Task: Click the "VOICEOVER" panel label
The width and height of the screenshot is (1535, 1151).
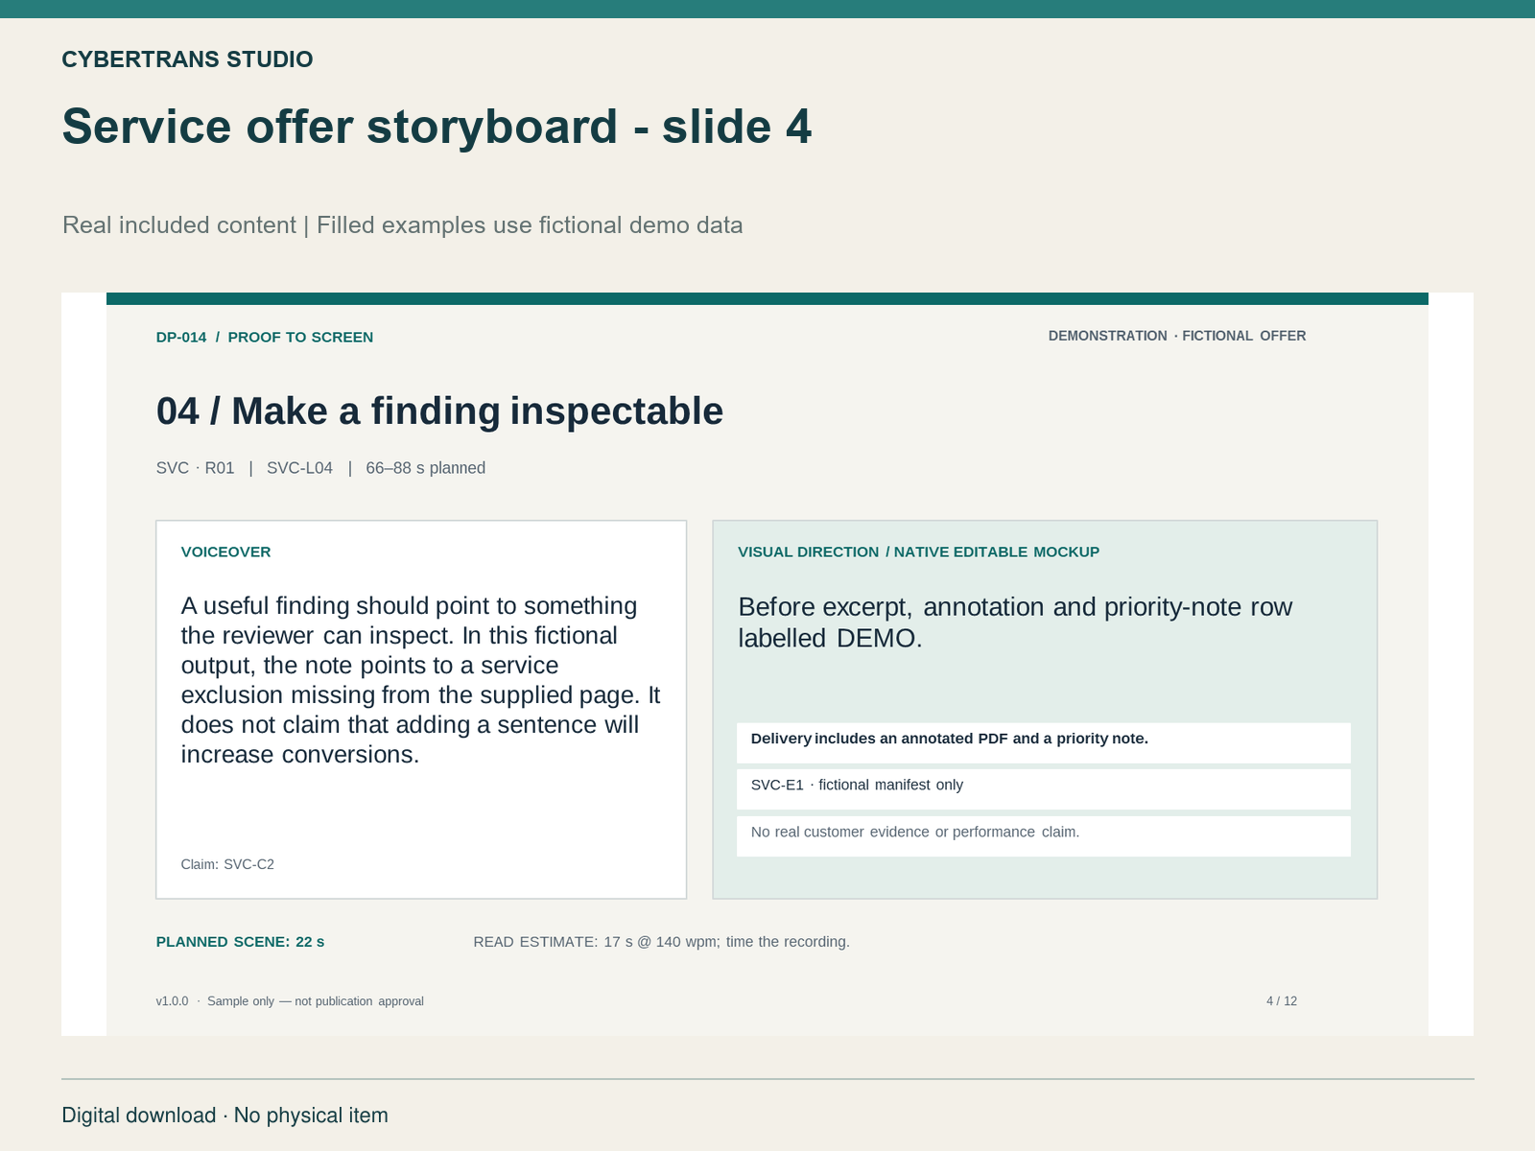Action: pos(226,552)
